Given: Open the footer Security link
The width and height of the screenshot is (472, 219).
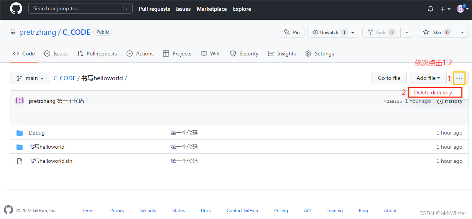Looking at the screenshot, I should pyautogui.click(x=148, y=211).
